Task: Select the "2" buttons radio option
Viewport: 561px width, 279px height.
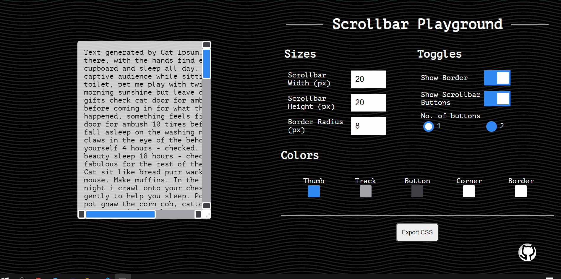Action: pos(491,126)
